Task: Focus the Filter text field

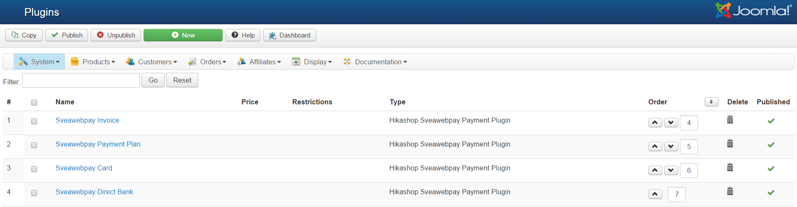Action: 81,80
